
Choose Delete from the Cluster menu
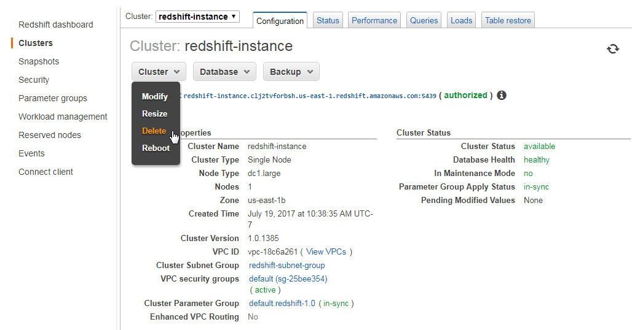coord(154,131)
